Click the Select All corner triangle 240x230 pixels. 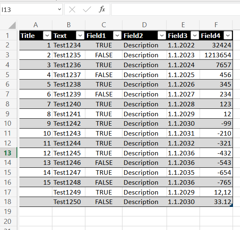click(x=12, y=25)
